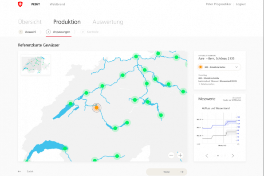Click the back arrow beside Zurück
264x176 pixels.
click(x=20, y=172)
